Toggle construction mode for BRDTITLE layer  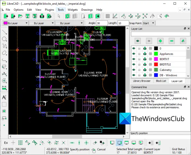[x=150, y=65]
